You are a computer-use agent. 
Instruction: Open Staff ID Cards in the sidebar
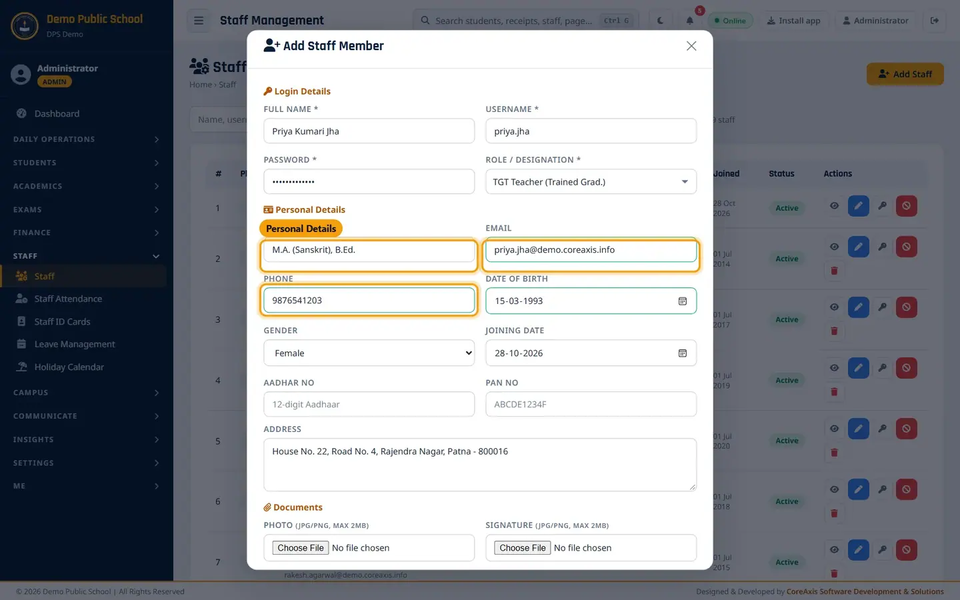click(x=83, y=321)
